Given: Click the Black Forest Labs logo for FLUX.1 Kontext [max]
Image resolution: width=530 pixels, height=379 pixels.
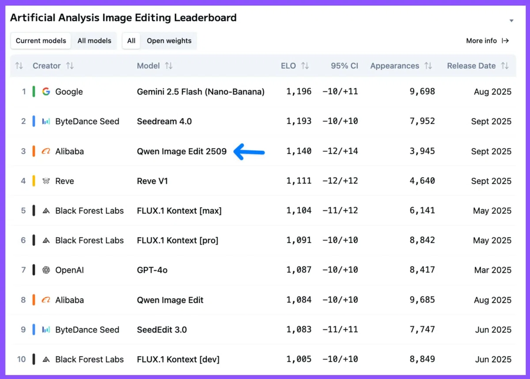Looking at the screenshot, I should tap(46, 211).
